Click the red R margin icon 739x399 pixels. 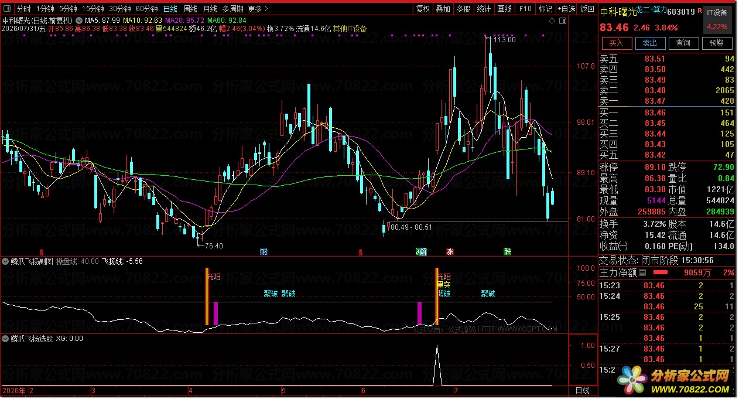click(700, 11)
